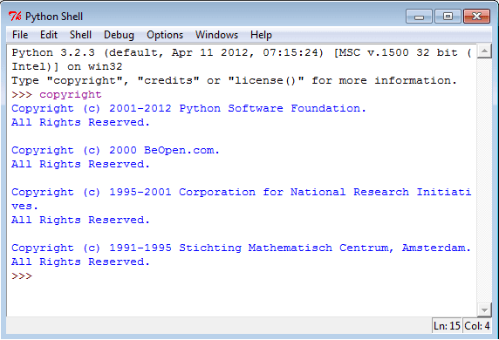Click the Col: 4 status indicator
Viewport: 499px width, 340px height.
coord(476,326)
